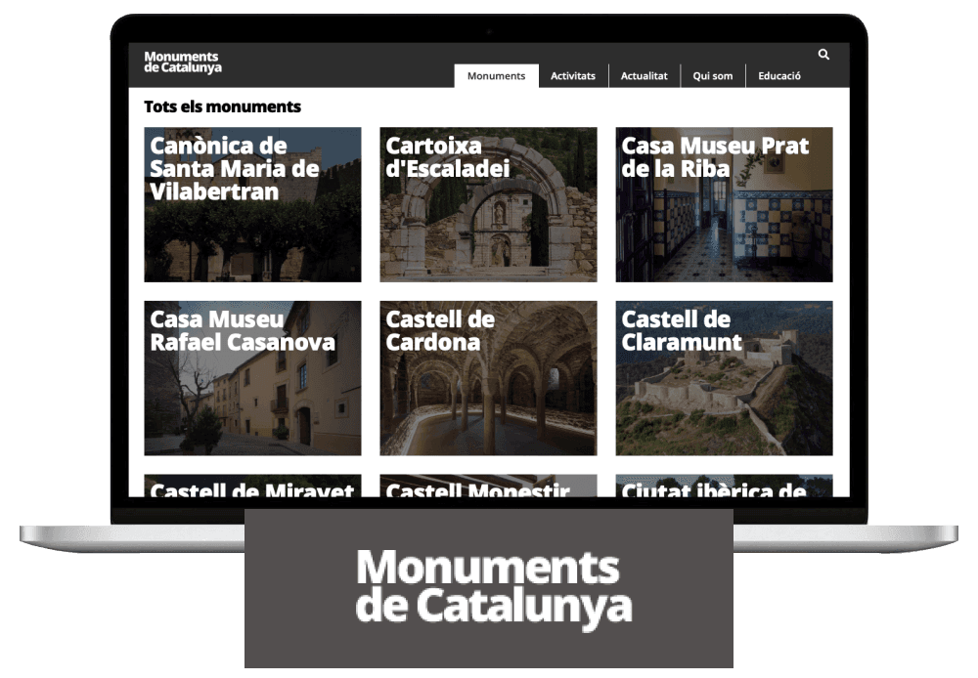Select the Castell de Cardona card

tap(487, 378)
